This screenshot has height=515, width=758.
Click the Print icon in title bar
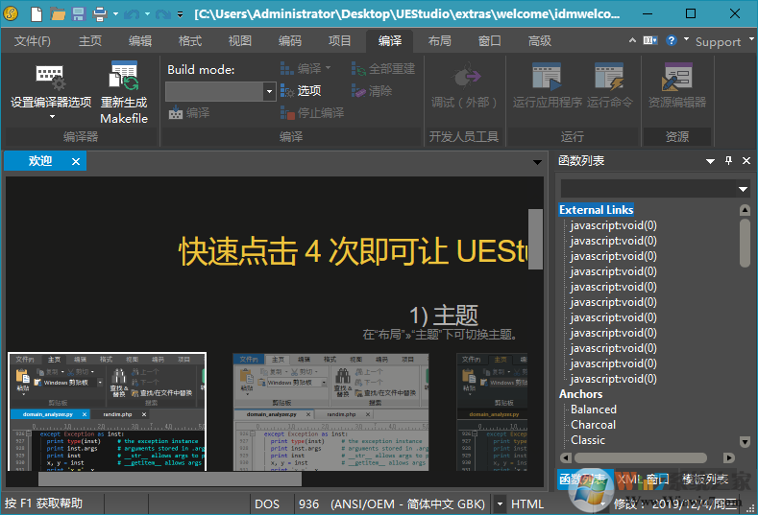click(100, 14)
